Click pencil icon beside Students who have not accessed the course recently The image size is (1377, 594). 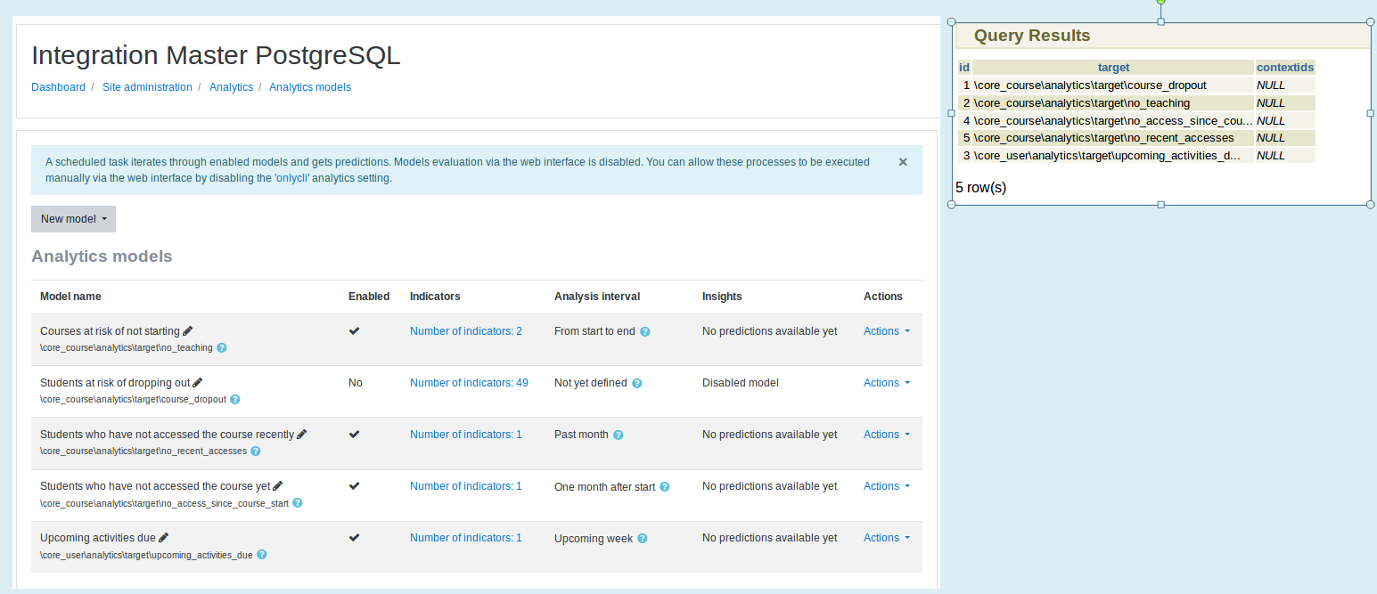(x=302, y=435)
